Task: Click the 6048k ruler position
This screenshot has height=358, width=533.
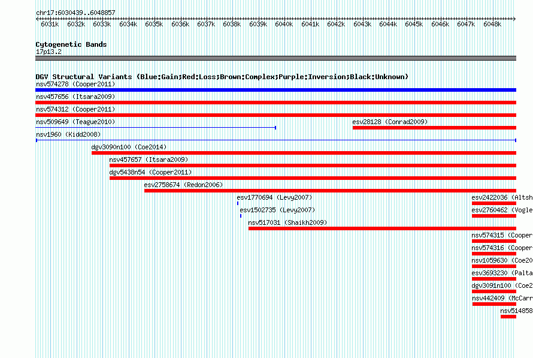Action: coord(492,24)
